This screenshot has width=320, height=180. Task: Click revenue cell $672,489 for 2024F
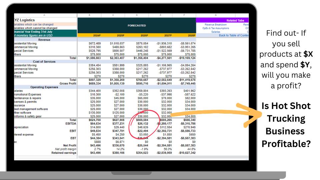pyautogui.click(x=95, y=43)
